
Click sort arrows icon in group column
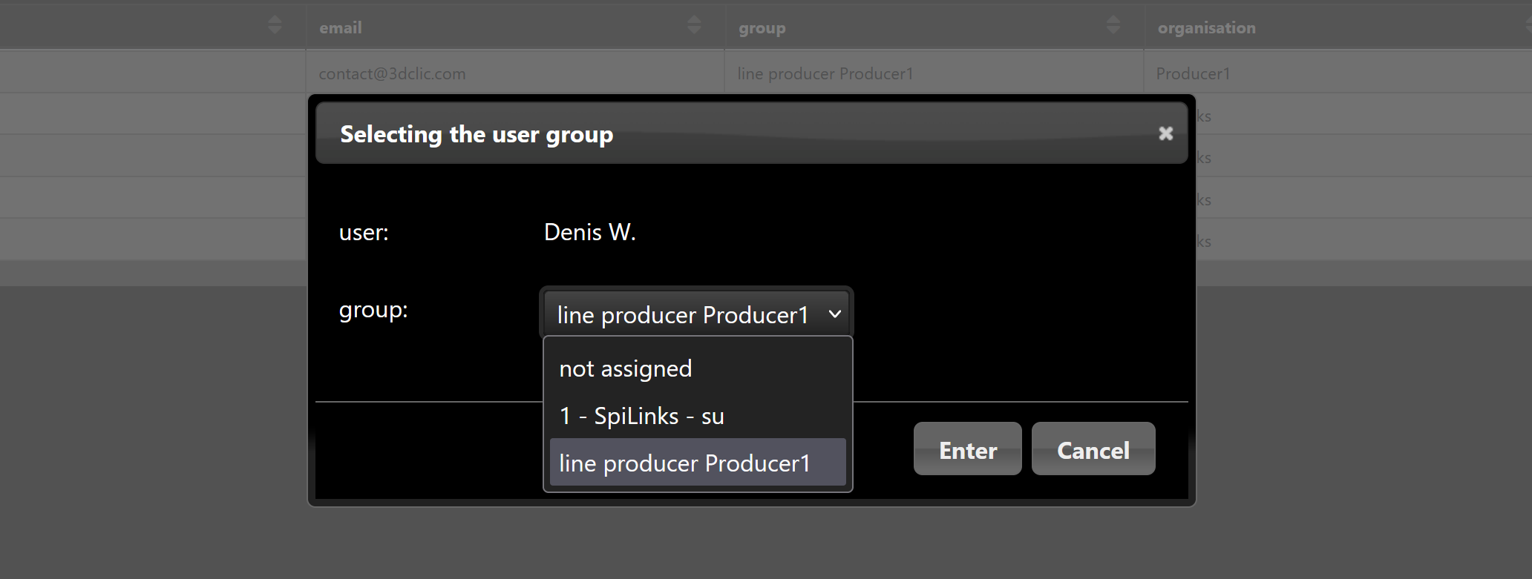(1113, 25)
